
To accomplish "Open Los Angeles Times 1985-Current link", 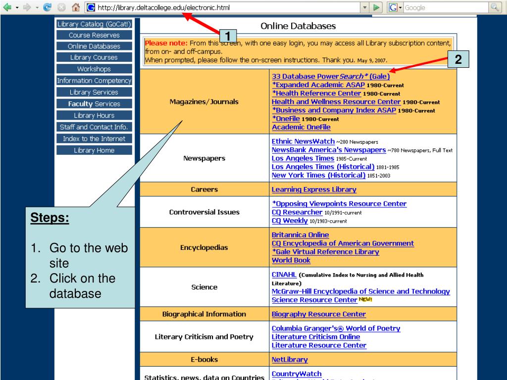I will coord(303,158).
